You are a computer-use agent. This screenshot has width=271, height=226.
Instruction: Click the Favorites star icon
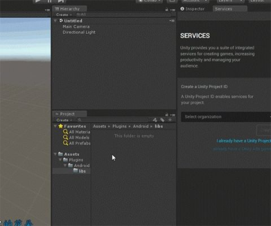[x=61, y=126]
